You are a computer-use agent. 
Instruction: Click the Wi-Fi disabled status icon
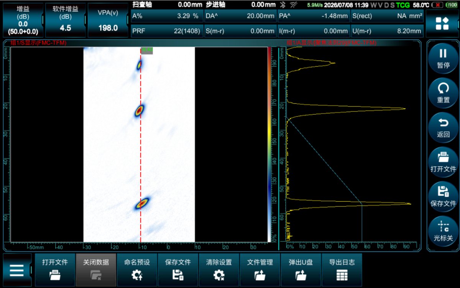point(294,5)
